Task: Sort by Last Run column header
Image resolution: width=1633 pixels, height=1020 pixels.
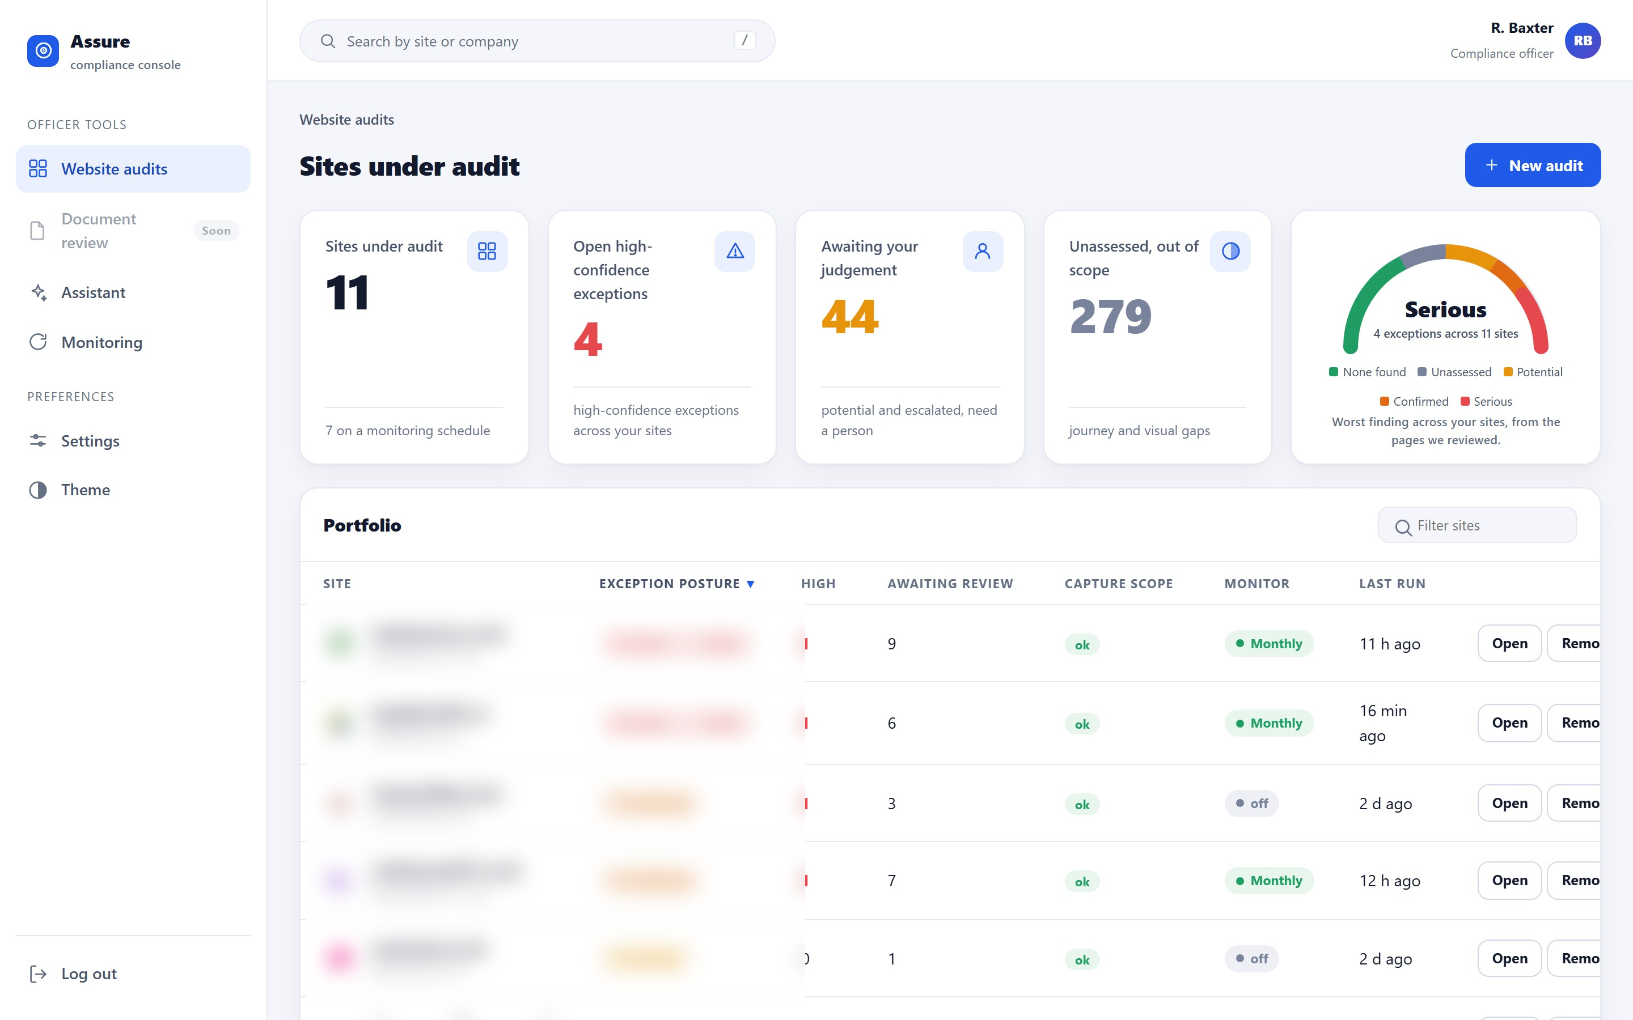Action: [x=1392, y=584]
